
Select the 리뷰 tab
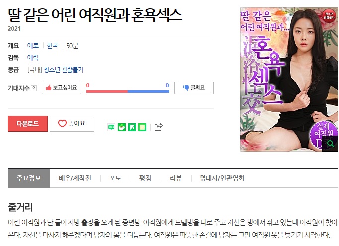(176, 178)
